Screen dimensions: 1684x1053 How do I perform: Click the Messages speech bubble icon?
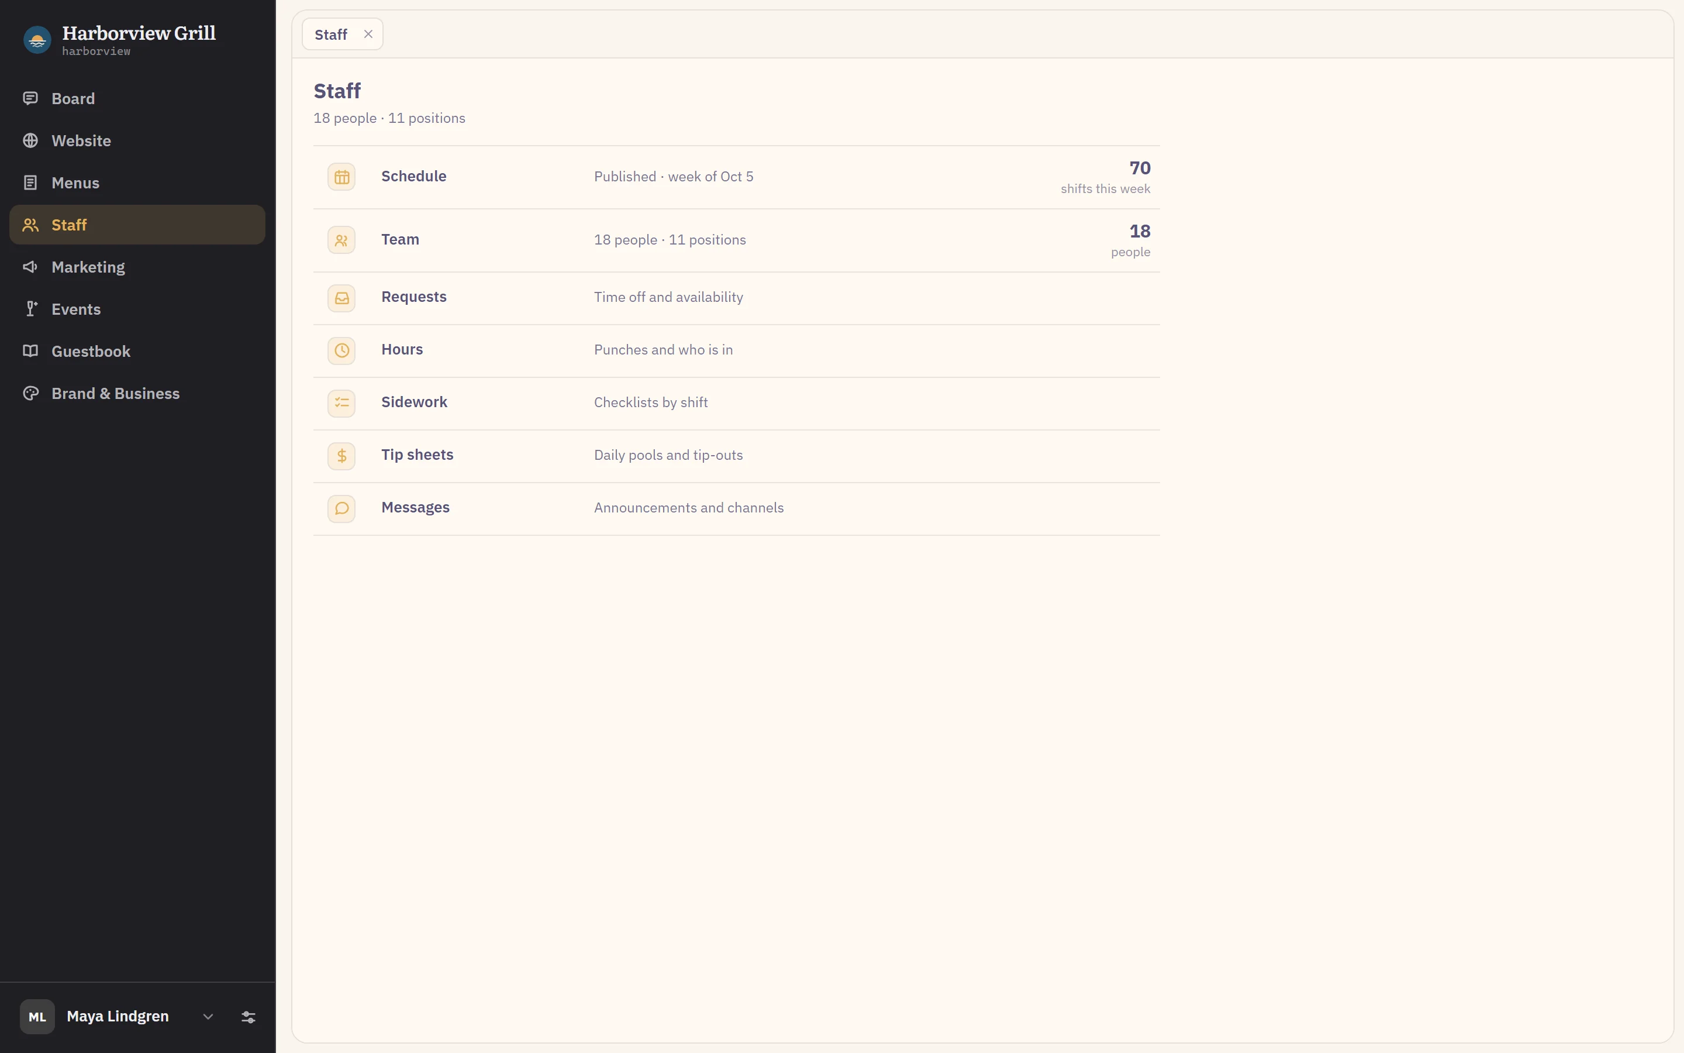pos(341,508)
